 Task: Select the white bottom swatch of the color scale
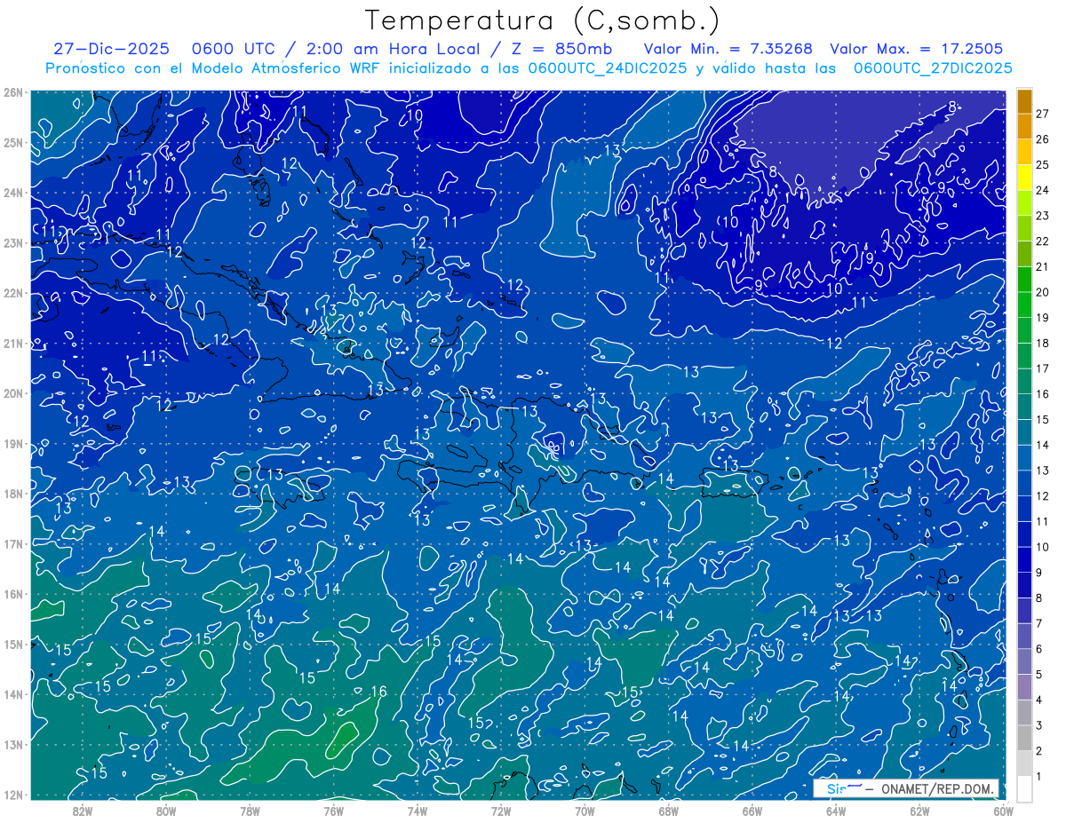coord(1024,788)
